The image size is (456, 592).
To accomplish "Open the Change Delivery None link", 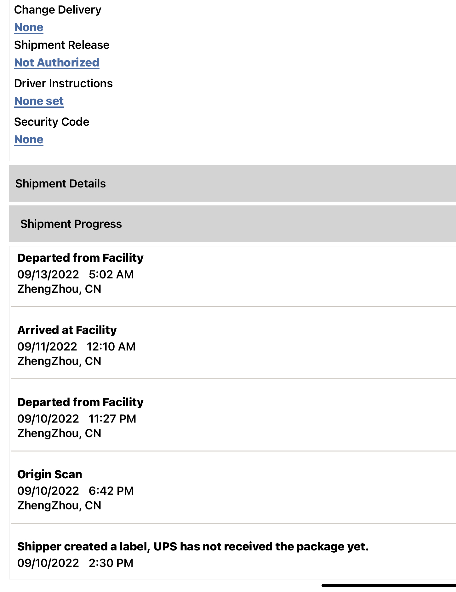I will pos(29,27).
